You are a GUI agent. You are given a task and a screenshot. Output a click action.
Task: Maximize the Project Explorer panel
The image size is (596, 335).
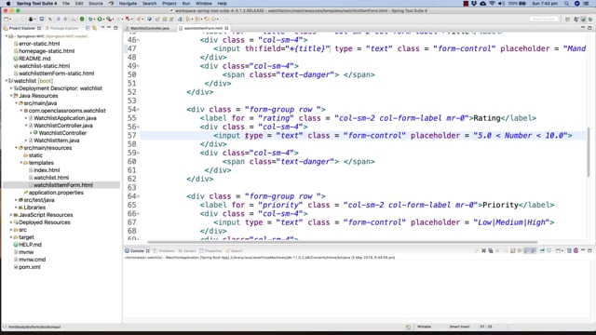click(x=115, y=28)
